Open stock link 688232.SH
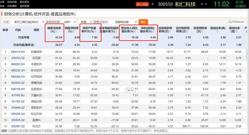249x135 pixels. click(x=18, y=70)
